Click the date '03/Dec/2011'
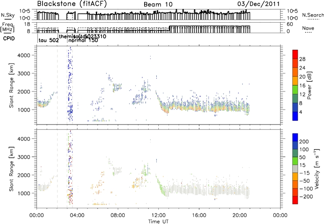Viewport: 324px width, 224px height. click(258, 4)
